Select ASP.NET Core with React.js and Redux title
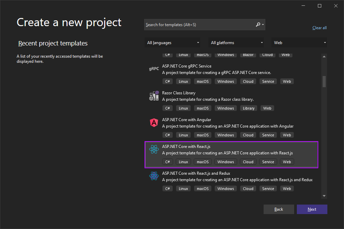 point(196,173)
